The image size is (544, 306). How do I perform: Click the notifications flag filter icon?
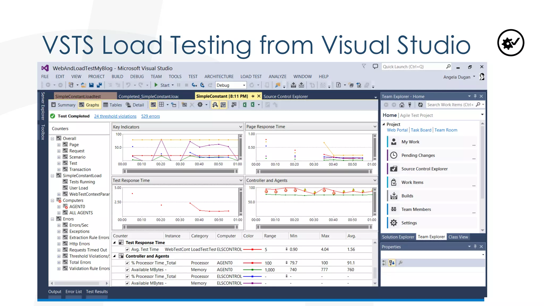click(364, 66)
